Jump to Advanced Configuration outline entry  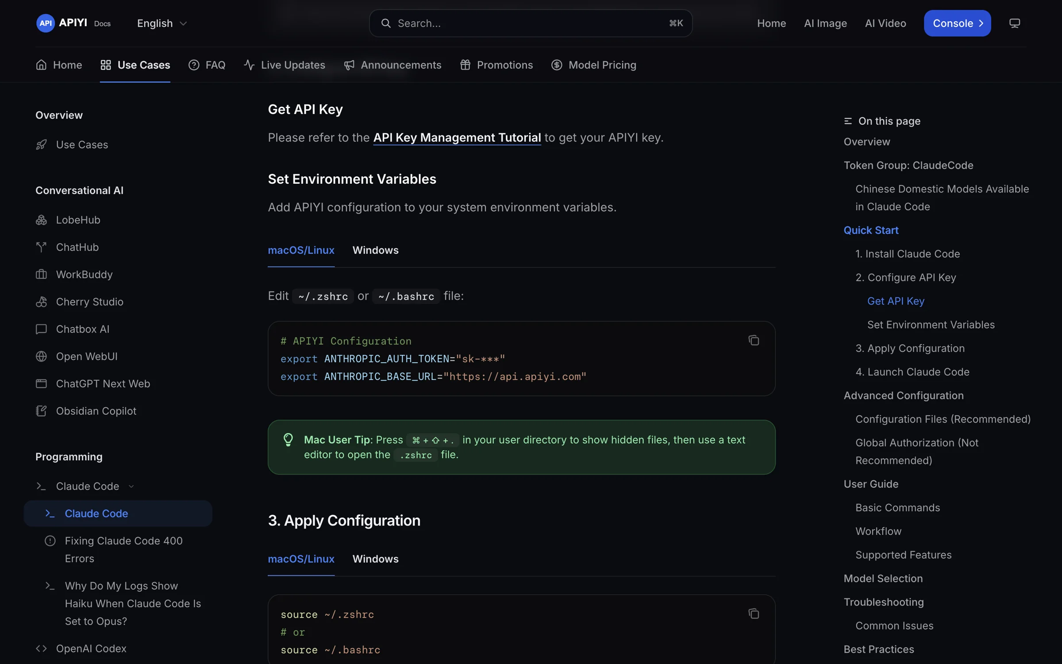pos(904,395)
